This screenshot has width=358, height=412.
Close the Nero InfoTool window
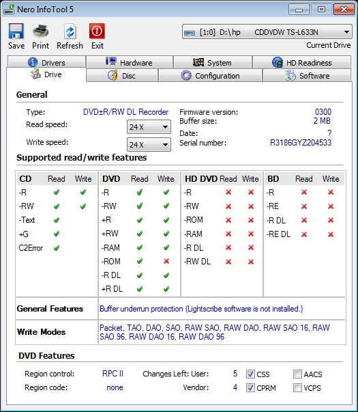(344, 10)
